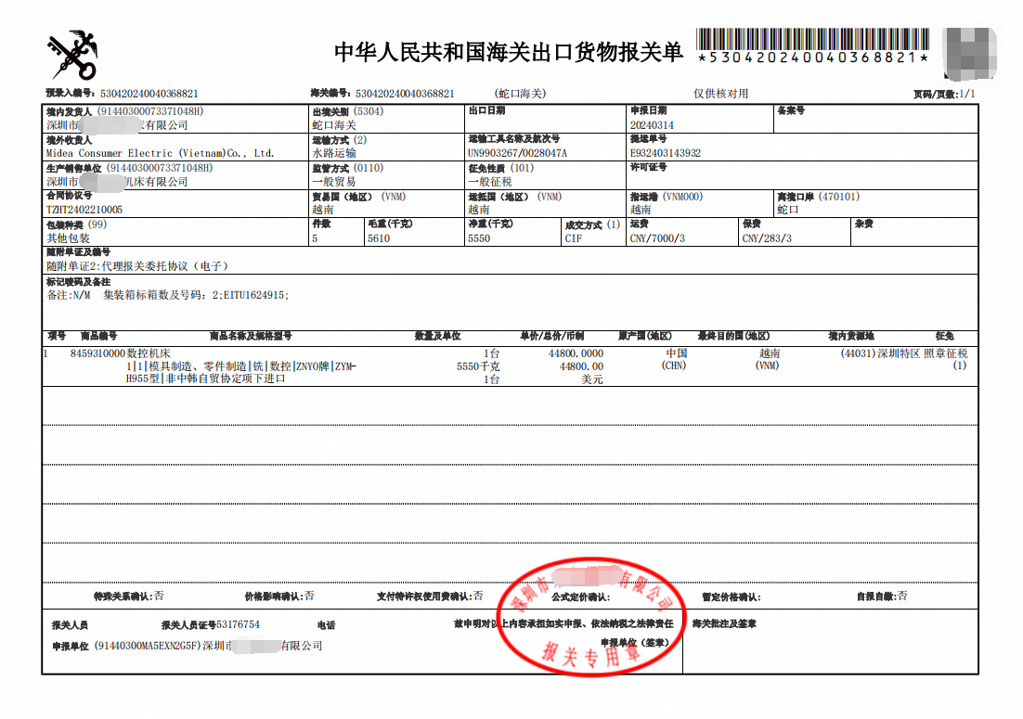Click the 商品编号 8459310000 entry
Viewport: 1023px width, 719px height.
click(97, 353)
